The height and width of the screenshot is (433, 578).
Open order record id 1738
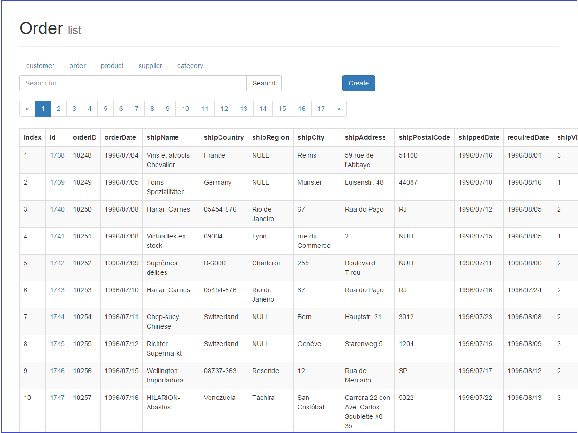coord(57,155)
